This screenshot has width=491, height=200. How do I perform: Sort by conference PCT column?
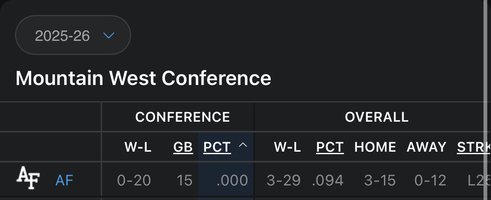[x=217, y=147]
